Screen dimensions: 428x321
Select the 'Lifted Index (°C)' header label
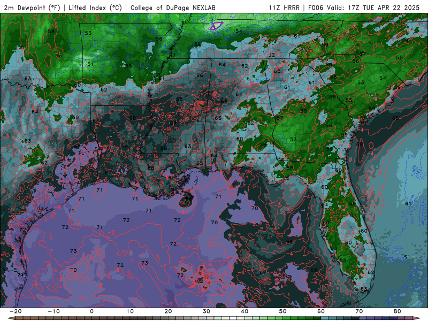point(95,7)
